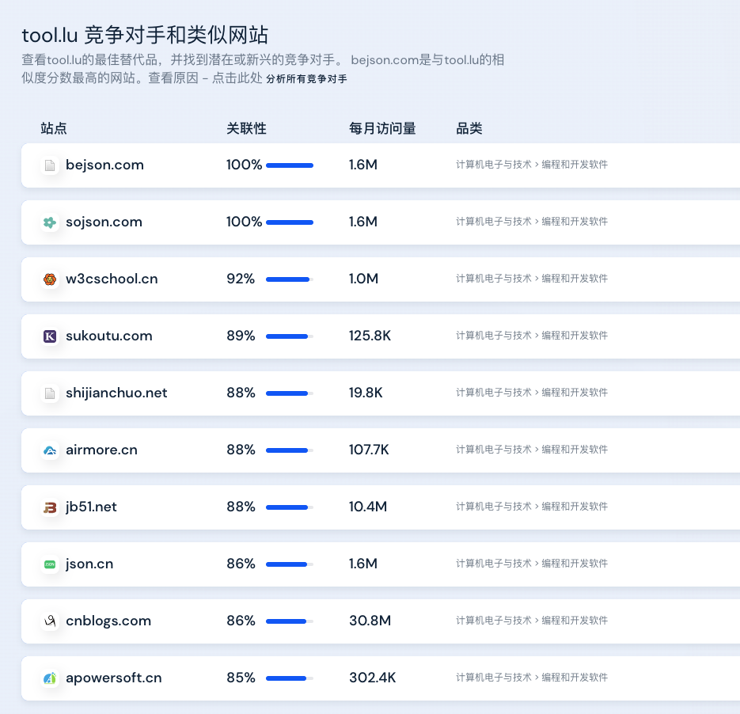Image resolution: width=740 pixels, height=714 pixels.
Task: Click the json.cn green JSON icon
Action: [x=50, y=564]
